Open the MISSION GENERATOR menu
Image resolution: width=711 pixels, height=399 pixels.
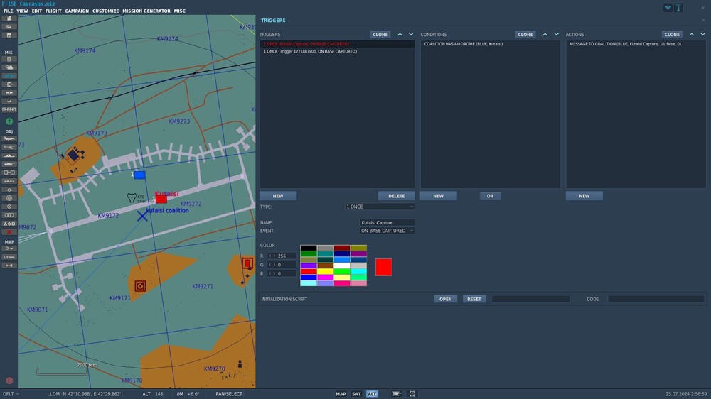[x=146, y=11]
